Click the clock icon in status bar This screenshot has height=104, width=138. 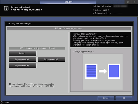(x=2, y=102)
